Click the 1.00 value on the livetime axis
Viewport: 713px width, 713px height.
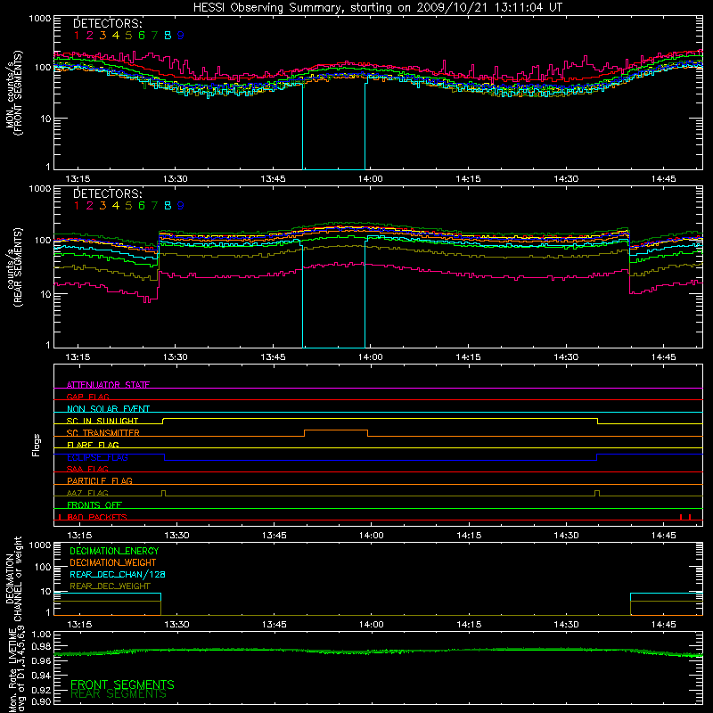[x=41, y=635]
